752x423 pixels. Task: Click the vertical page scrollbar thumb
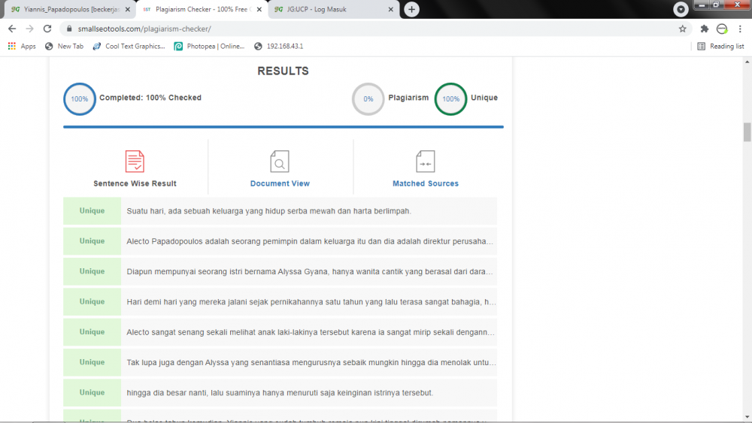747,132
